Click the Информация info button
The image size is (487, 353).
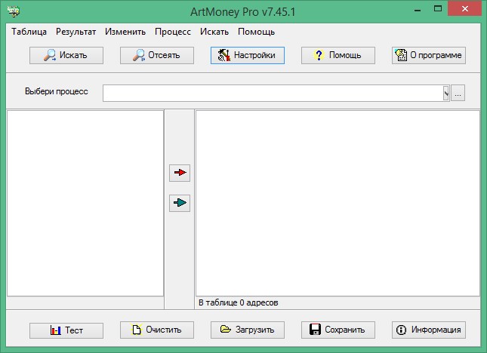[x=429, y=330]
